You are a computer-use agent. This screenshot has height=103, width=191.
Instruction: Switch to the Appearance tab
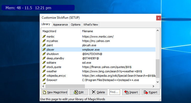60,25
